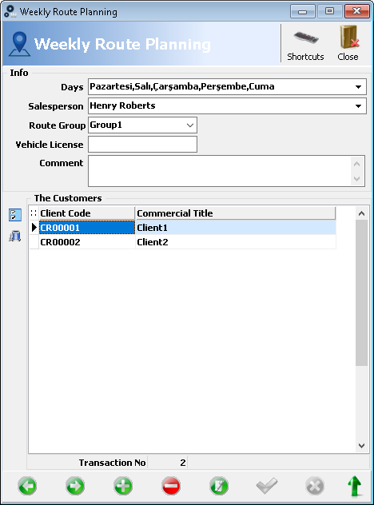Viewport: 374px width, 505px height.
Task: Go to next record with right arrow
Action: pos(75,486)
